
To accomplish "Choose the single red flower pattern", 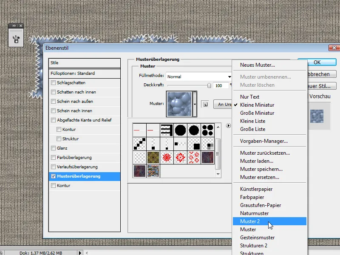I will [180, 157].
